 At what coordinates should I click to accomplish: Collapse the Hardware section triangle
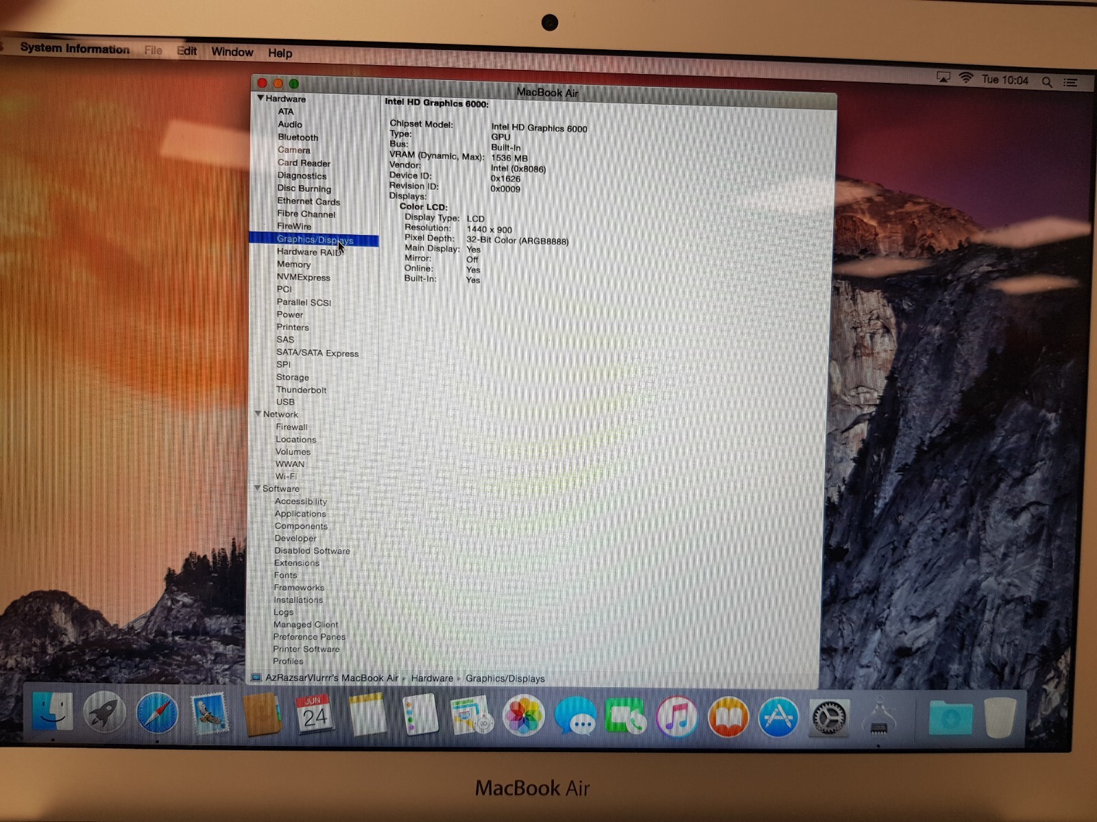(x=261, y=98)
